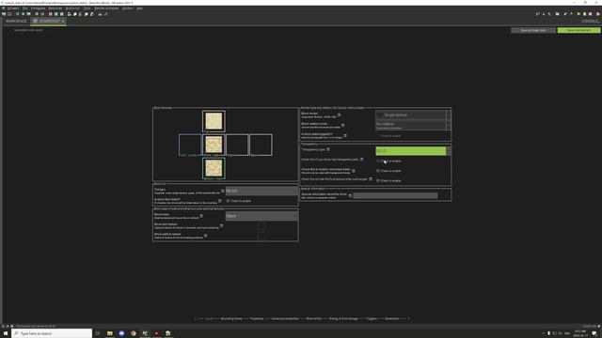This screenshot has width=602, height=338.
Task: Click the red icon in the left toolbar
Action: (x=50, y=14)
